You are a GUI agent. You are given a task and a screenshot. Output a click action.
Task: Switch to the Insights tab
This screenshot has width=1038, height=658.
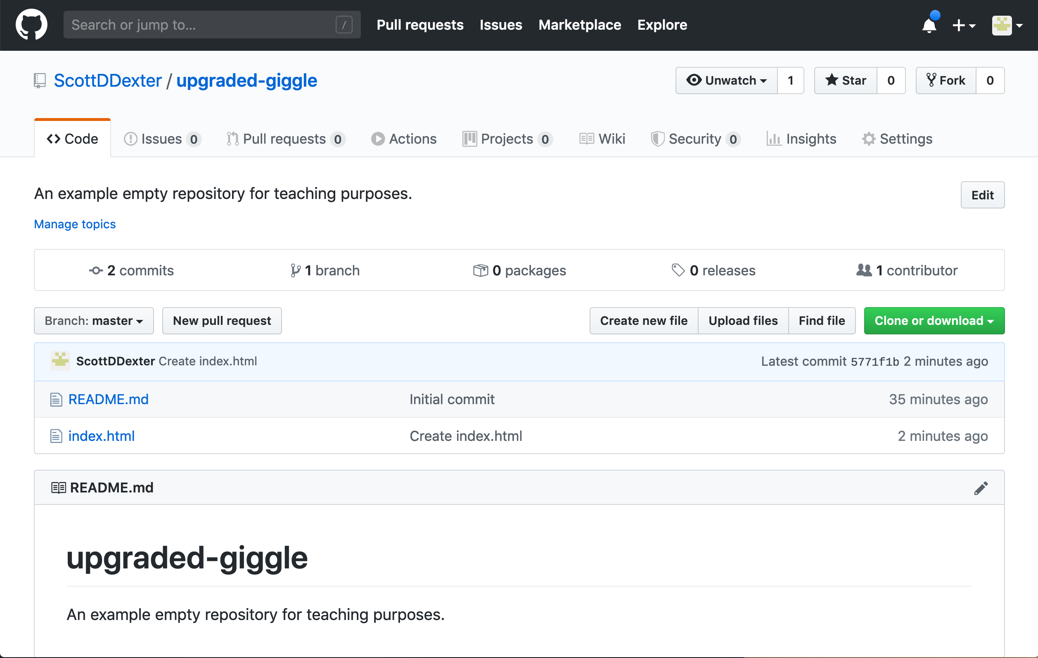801,139
